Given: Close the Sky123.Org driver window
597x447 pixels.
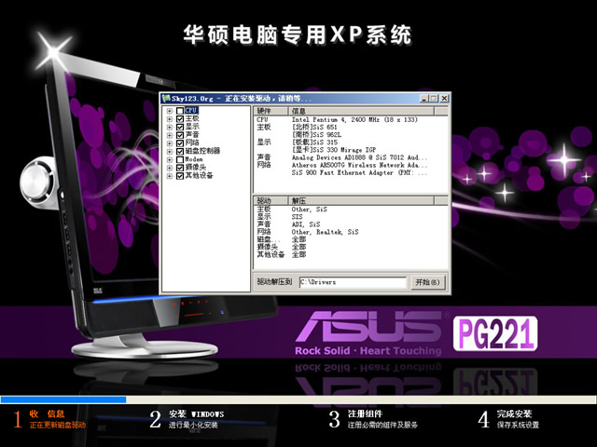Looking at the screenshot, I should coord(444,99).
